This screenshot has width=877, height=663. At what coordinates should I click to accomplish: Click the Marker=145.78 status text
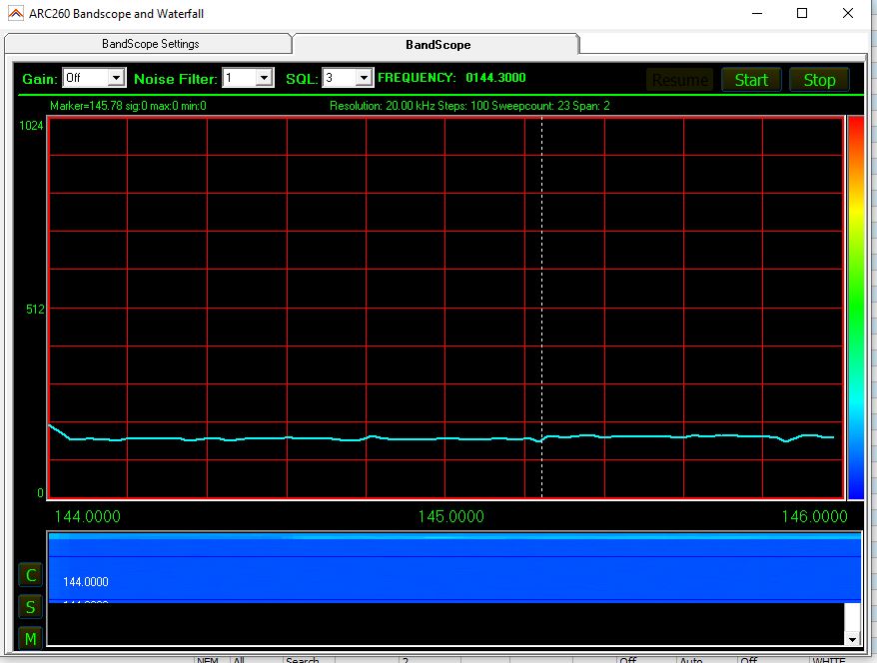coord(128,106)
